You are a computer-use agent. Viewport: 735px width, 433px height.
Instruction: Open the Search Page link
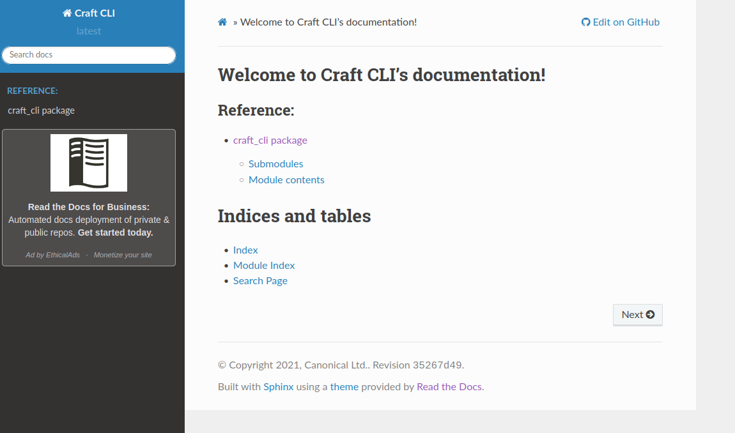pyautogui.click(x=260, y=281)
